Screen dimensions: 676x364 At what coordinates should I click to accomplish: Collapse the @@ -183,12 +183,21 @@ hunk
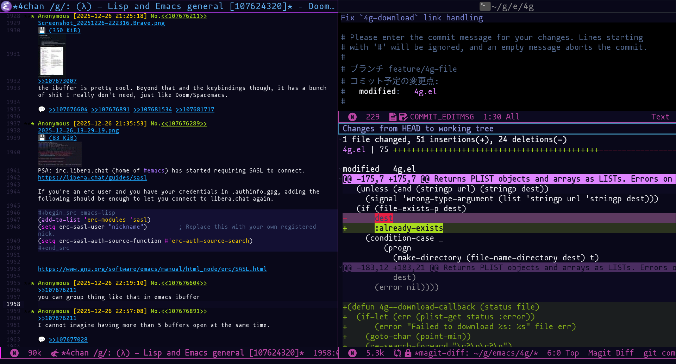click(340, 268)
